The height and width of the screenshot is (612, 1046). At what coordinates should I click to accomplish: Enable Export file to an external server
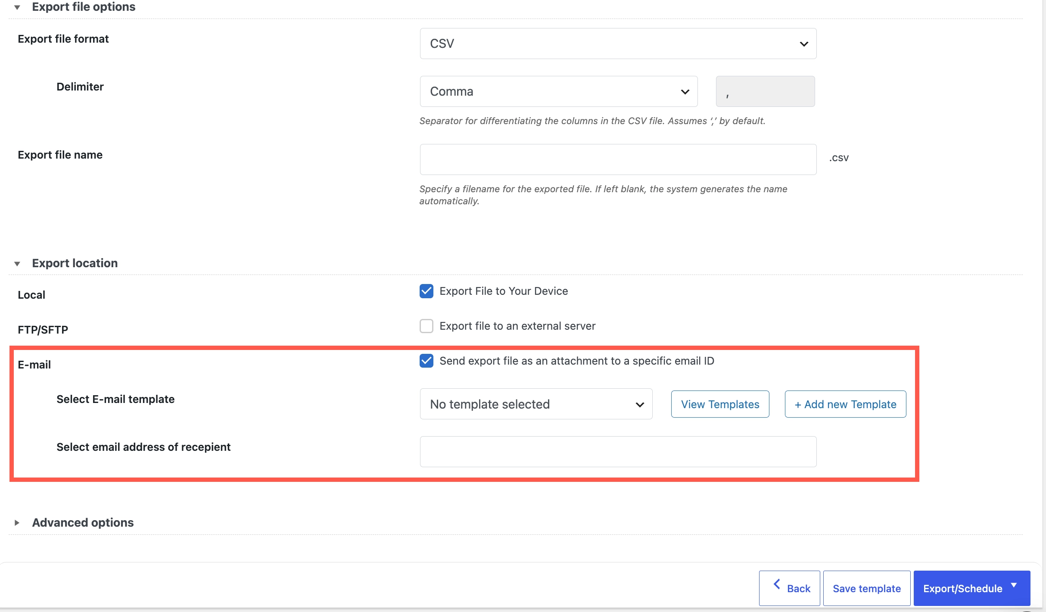(x=426, y=326)
